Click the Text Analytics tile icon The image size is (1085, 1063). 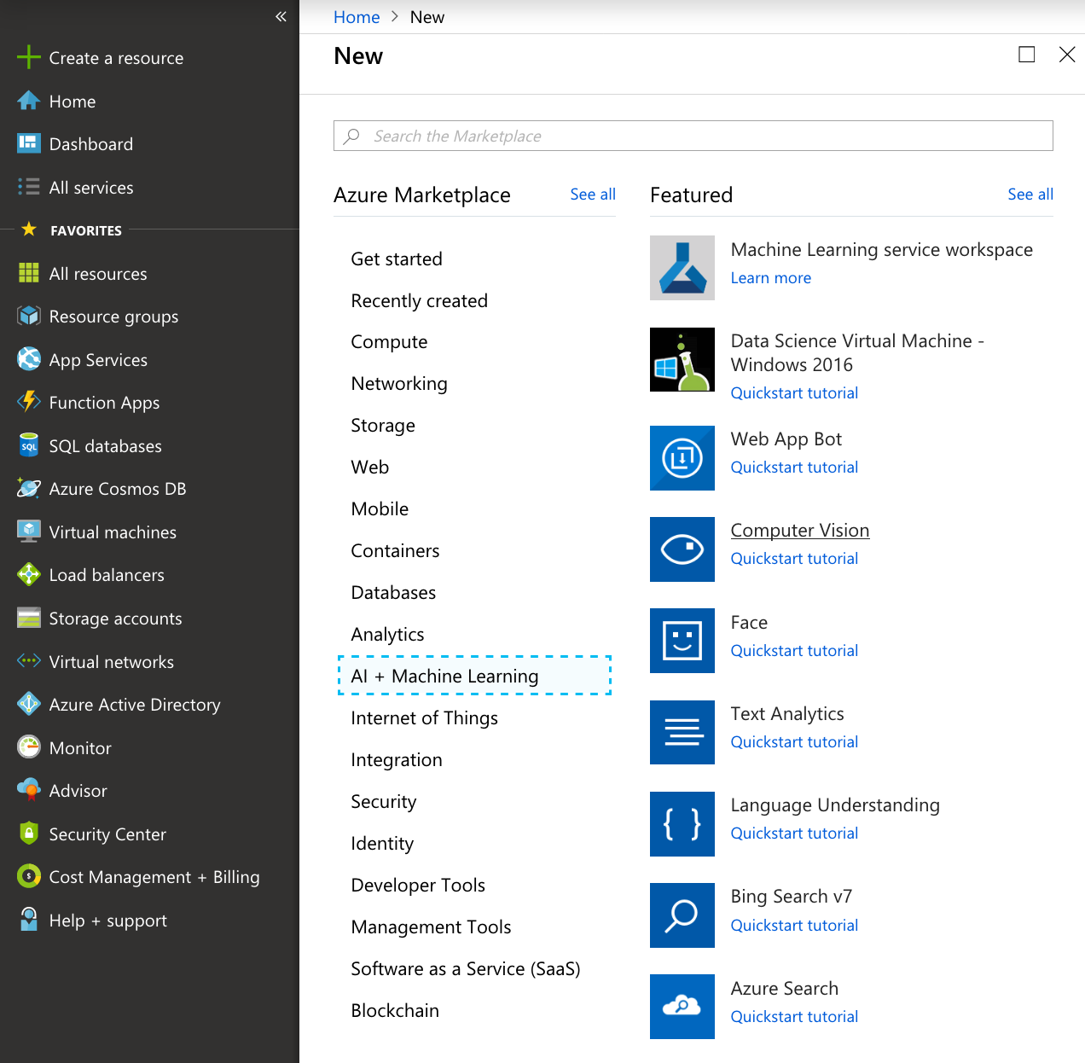pos(682,733)
